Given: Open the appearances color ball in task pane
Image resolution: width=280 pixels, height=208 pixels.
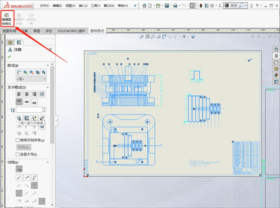Looking at the screenshot, I should click(x=276, y=75).
